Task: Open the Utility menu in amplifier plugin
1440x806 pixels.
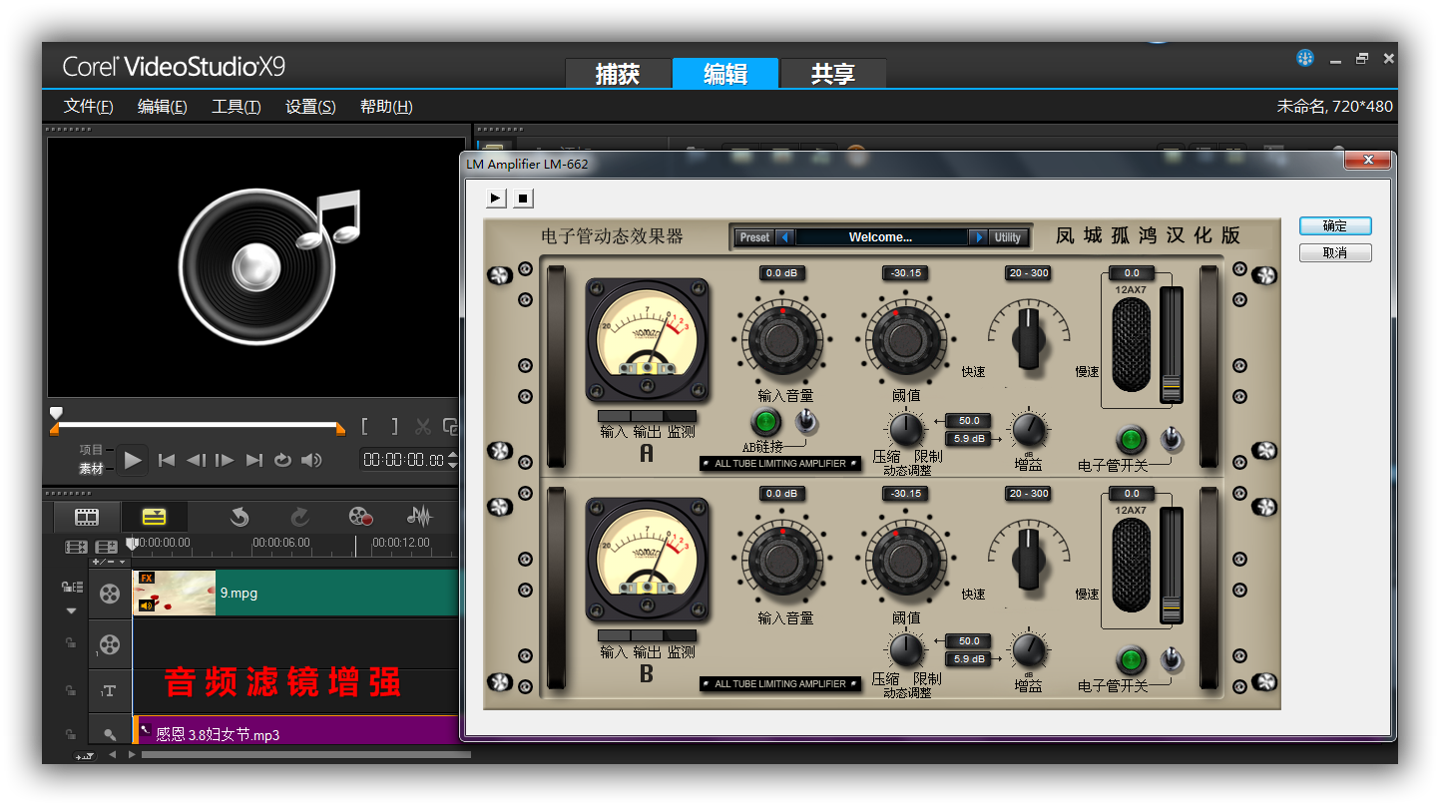Action: [1008, 237]
